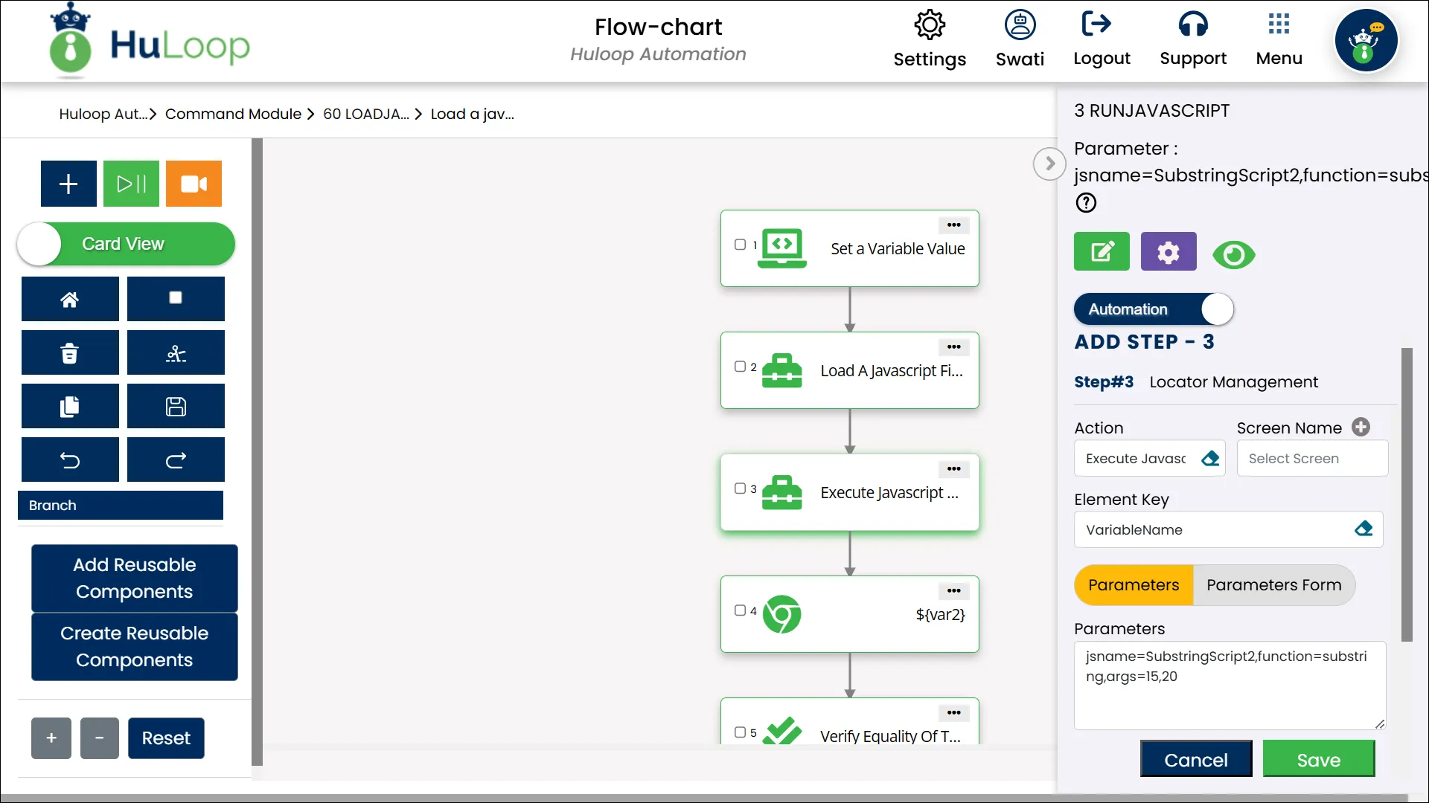Open three-dot menu on Execute Javascript card
This screenshot has width=1429, height=803.
(x=953, y=469)
